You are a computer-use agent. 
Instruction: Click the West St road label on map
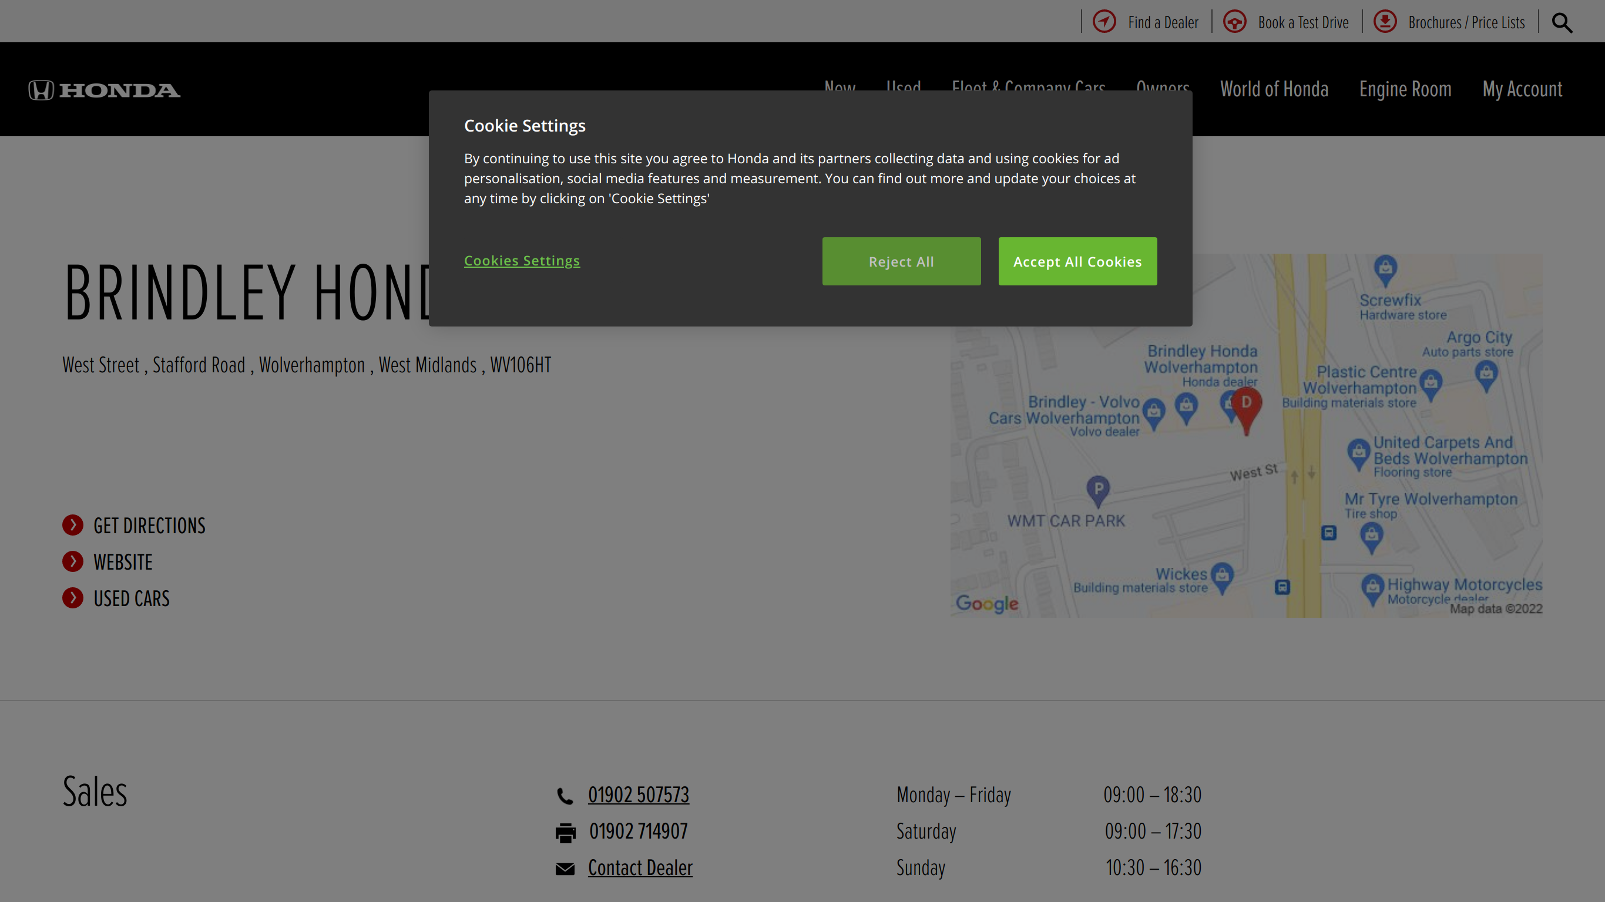pos(1254,473)
